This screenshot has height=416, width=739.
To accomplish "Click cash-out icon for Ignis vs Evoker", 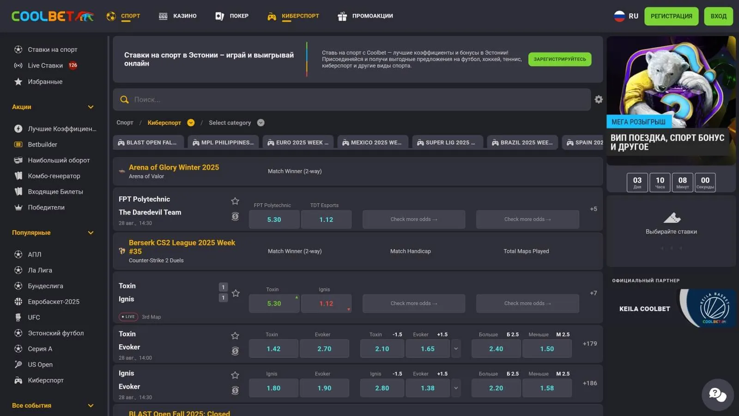I will pyautogui.click(x=235, y=391).
